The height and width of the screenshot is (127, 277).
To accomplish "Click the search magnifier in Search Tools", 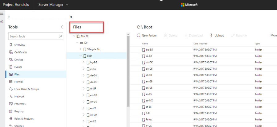I will pyautogui.click(x=60, y=37).
